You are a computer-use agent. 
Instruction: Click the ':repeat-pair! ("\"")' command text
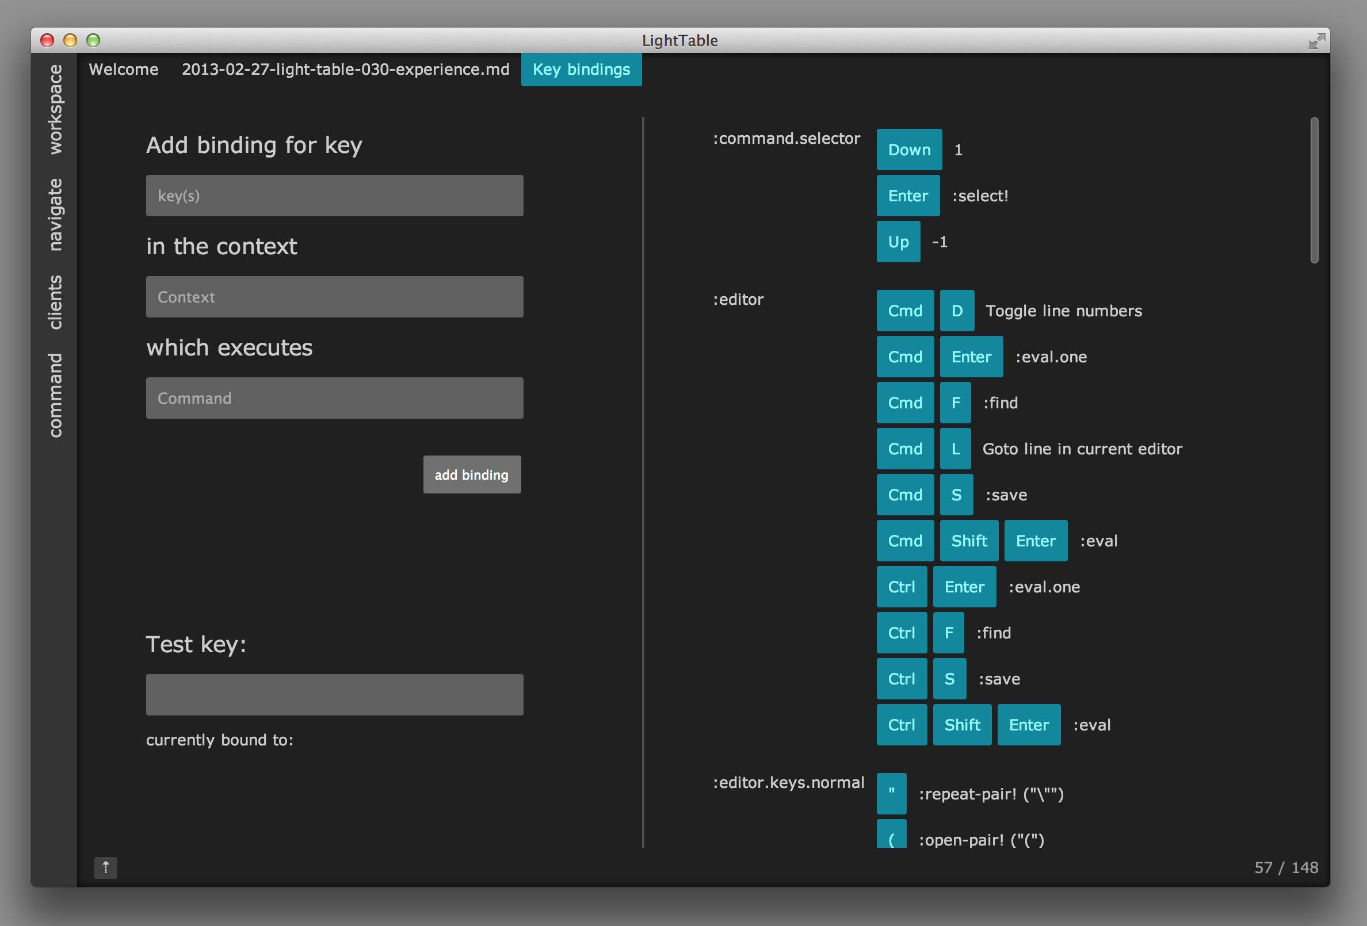pos(991,794)
